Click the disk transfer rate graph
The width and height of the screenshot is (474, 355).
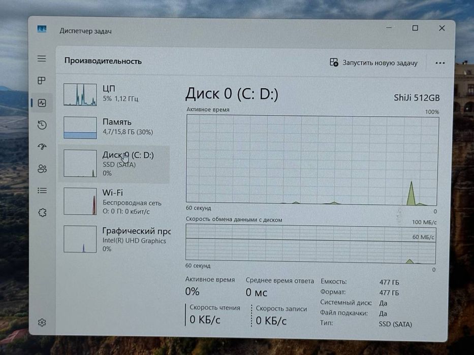tap(311, 243)
